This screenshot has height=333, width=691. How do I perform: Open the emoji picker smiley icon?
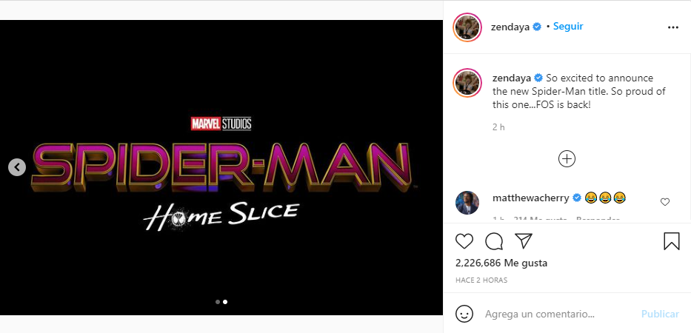coord(464,314)
